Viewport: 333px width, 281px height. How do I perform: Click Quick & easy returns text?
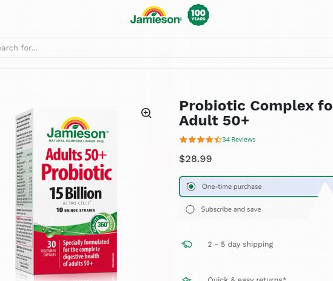coord(247,279)
